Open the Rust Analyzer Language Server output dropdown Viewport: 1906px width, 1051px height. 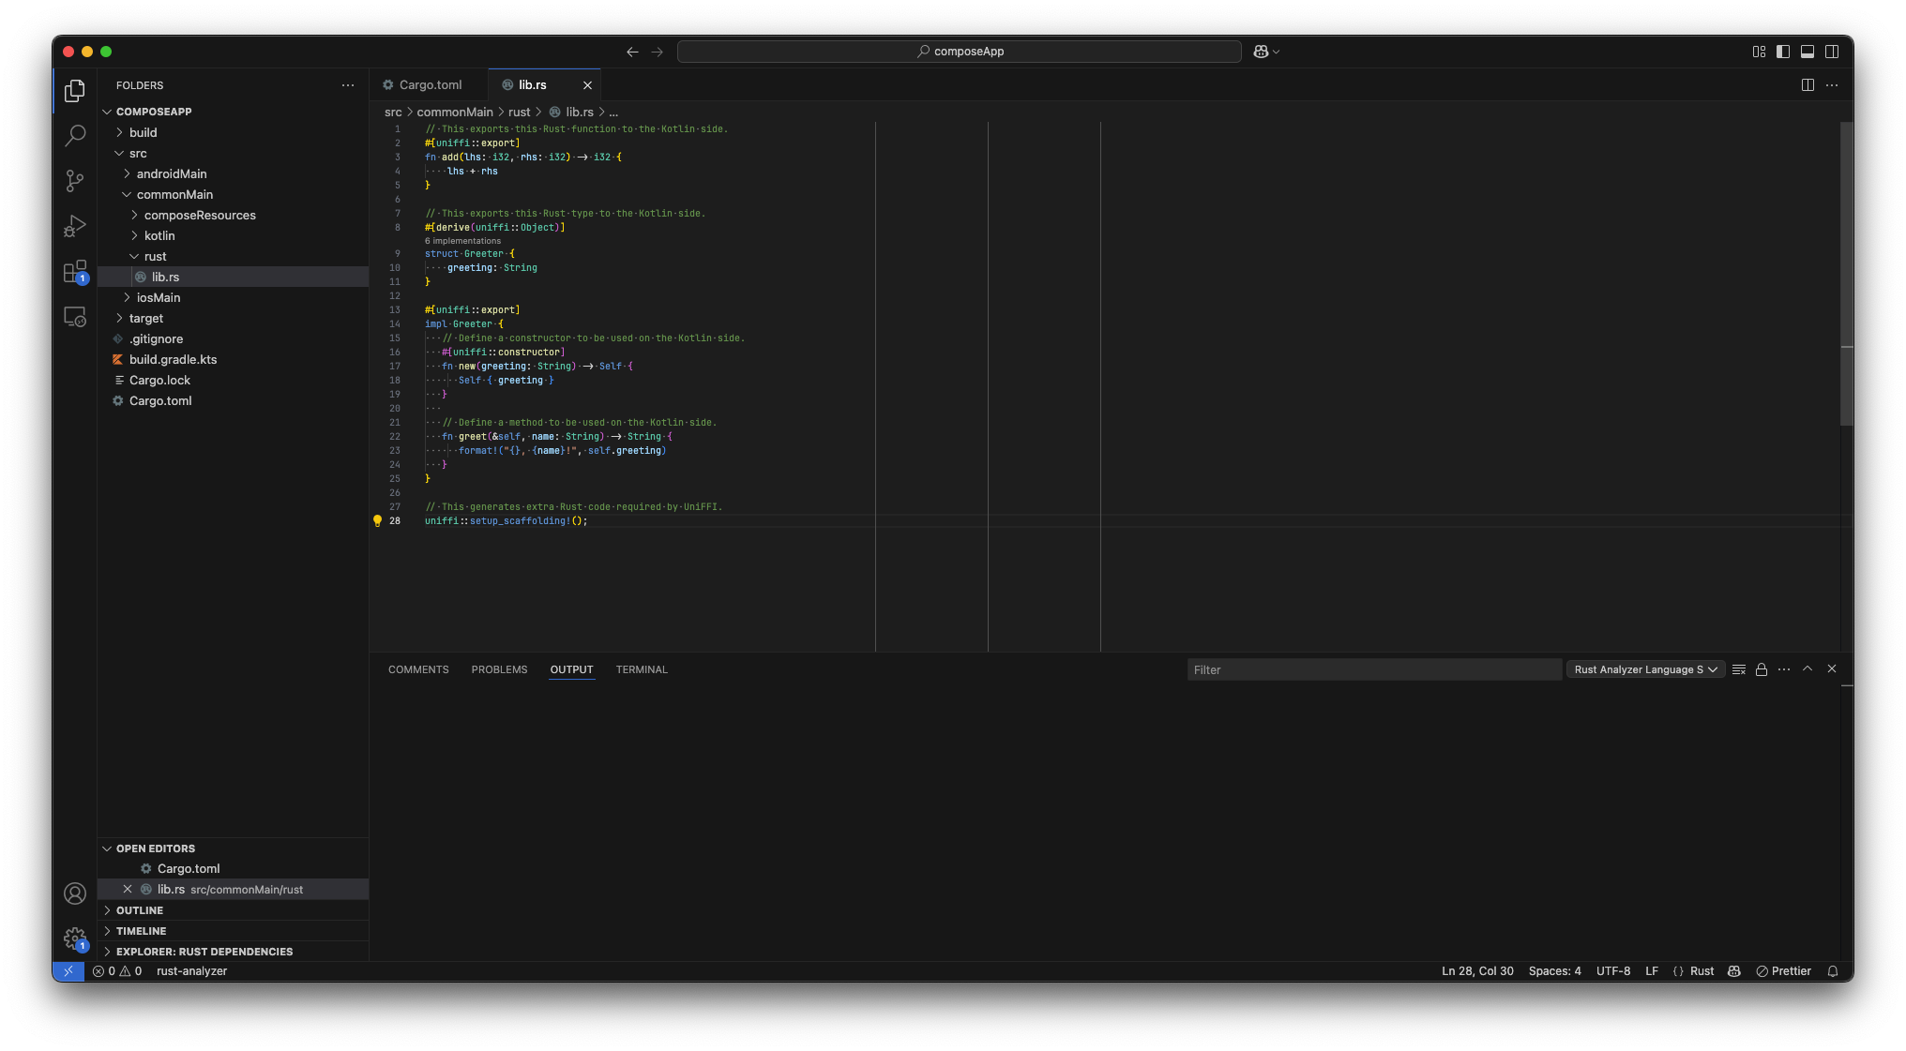point(1646,669)
